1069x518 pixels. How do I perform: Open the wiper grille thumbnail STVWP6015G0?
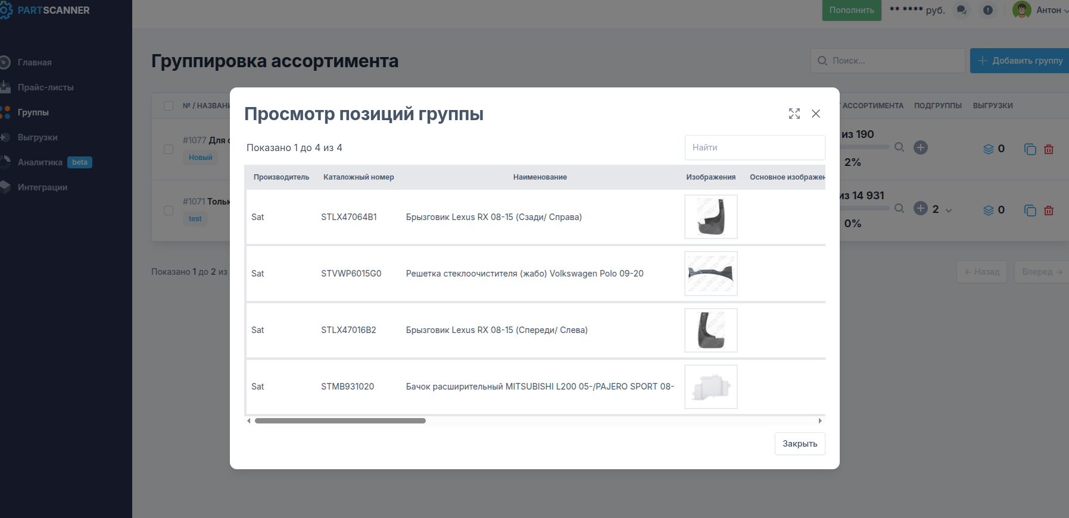(711, 274)
